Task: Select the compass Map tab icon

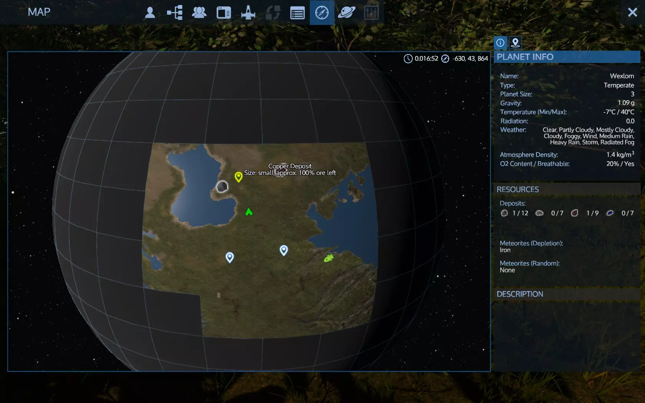Action: click(322, 13)
